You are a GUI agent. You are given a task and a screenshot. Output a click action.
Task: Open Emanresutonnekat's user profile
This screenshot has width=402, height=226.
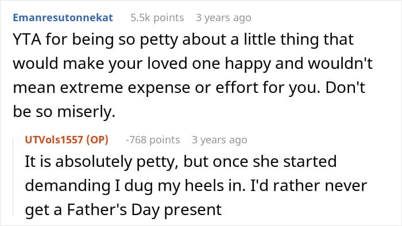[63, 18]
